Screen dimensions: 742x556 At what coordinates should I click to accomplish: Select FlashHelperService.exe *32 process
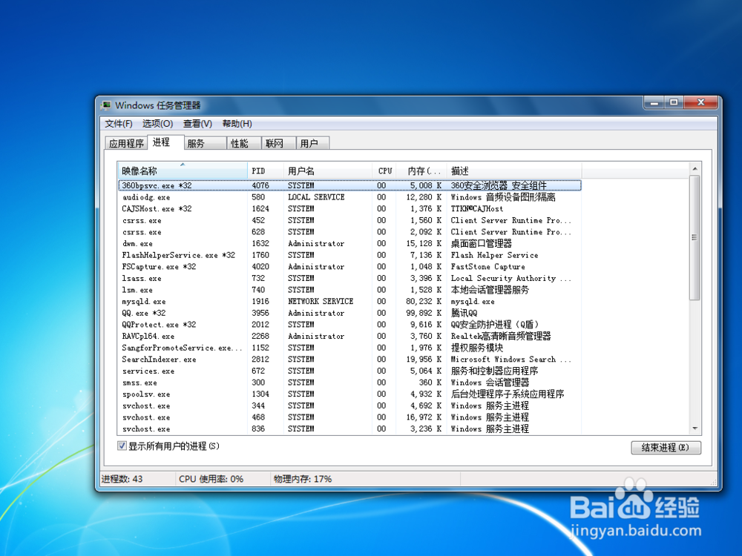click(x=349, y=255)
